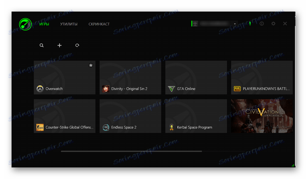The image size is (307, 179).
Task: Select the Endless Space 2 label
Action: [124, 127]
